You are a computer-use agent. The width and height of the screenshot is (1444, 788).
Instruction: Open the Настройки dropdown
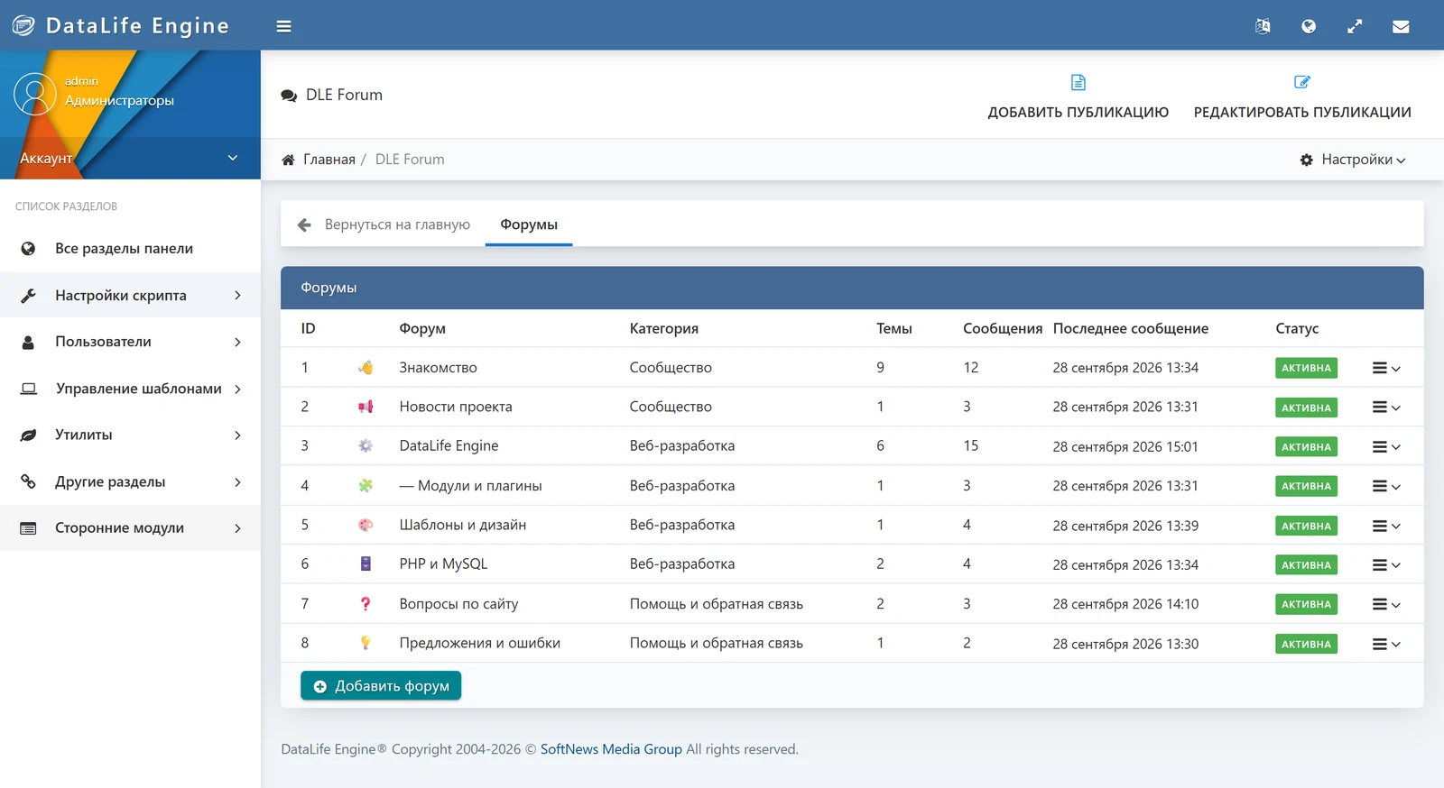pyautogui.click(x=1353, y=160)
